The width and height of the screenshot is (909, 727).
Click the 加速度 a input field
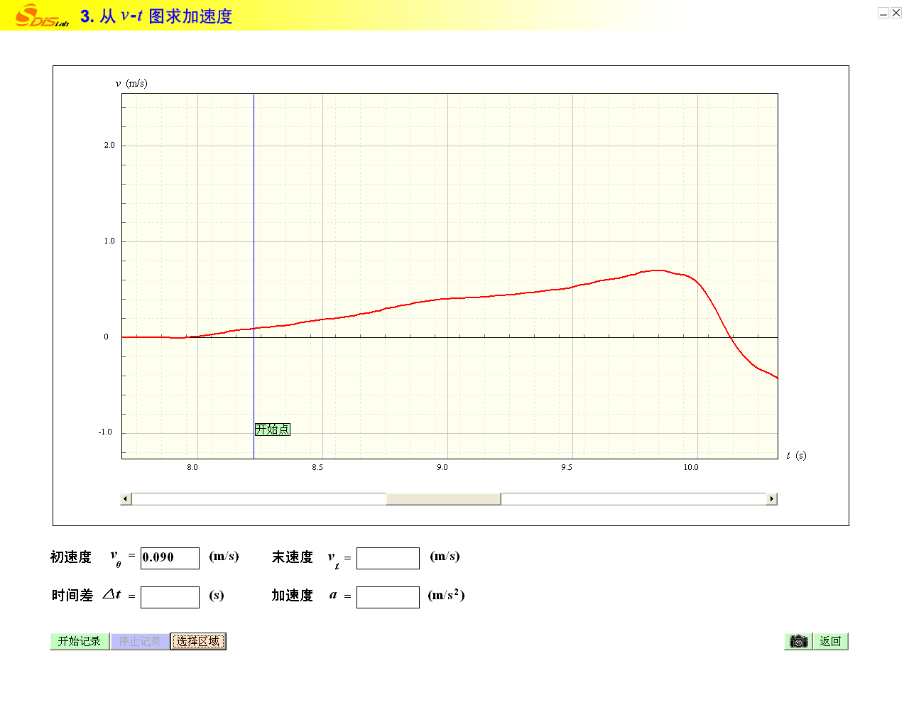click(x=388, y=597)
